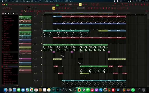Mute Track 3 in the playlist

click(41, 36)
